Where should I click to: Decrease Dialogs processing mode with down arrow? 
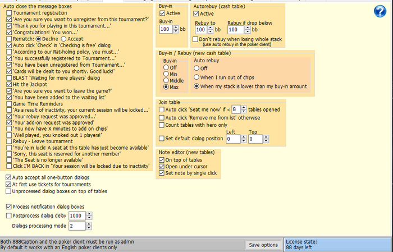89,228
